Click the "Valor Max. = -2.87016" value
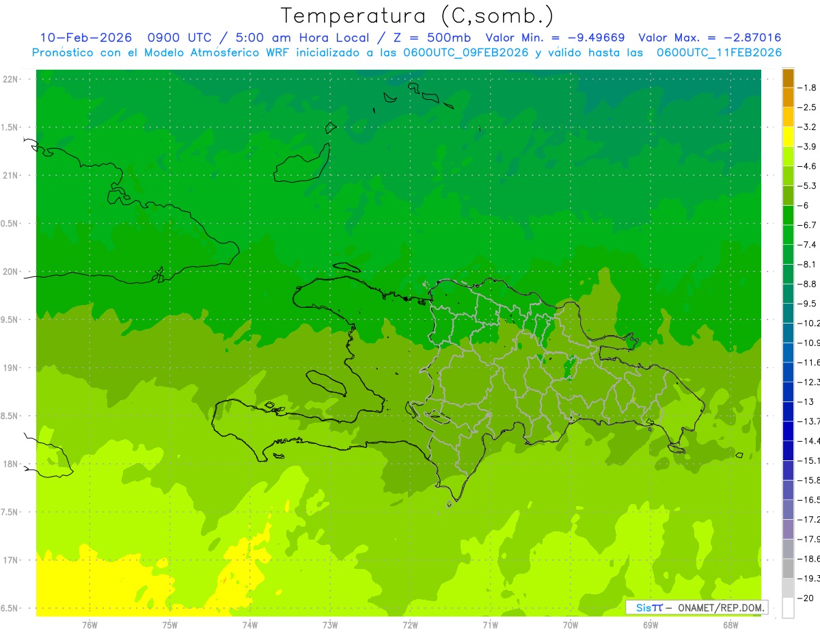 (709, 38)
